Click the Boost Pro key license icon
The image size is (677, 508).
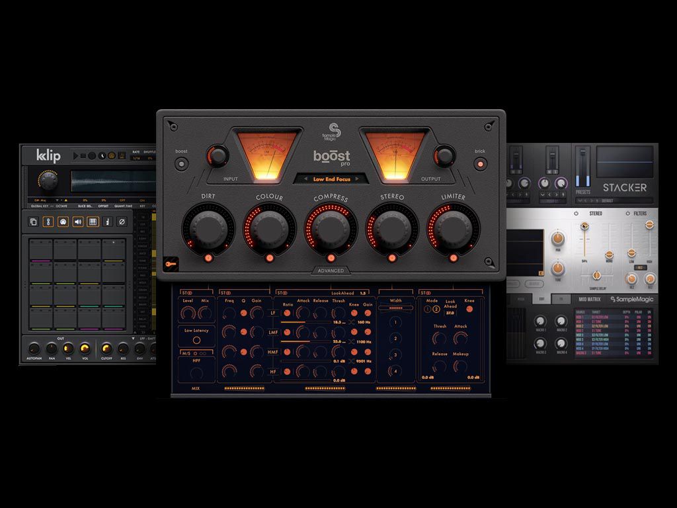tap(171, 265)
